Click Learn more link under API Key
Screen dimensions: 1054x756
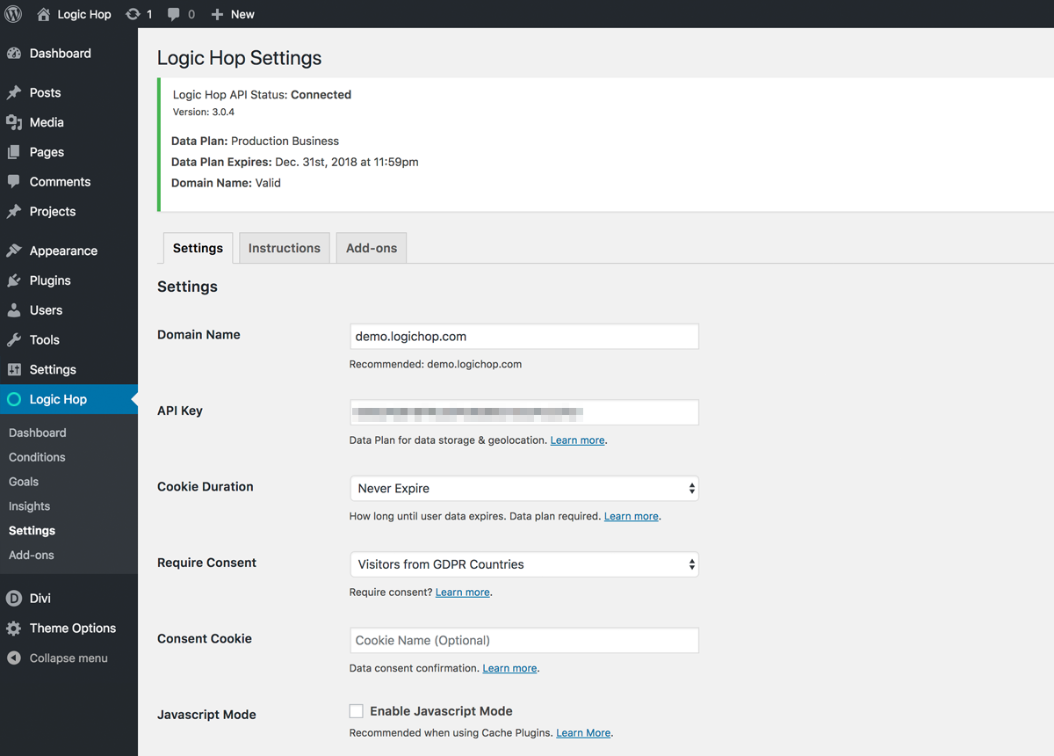tap(577, 440)
